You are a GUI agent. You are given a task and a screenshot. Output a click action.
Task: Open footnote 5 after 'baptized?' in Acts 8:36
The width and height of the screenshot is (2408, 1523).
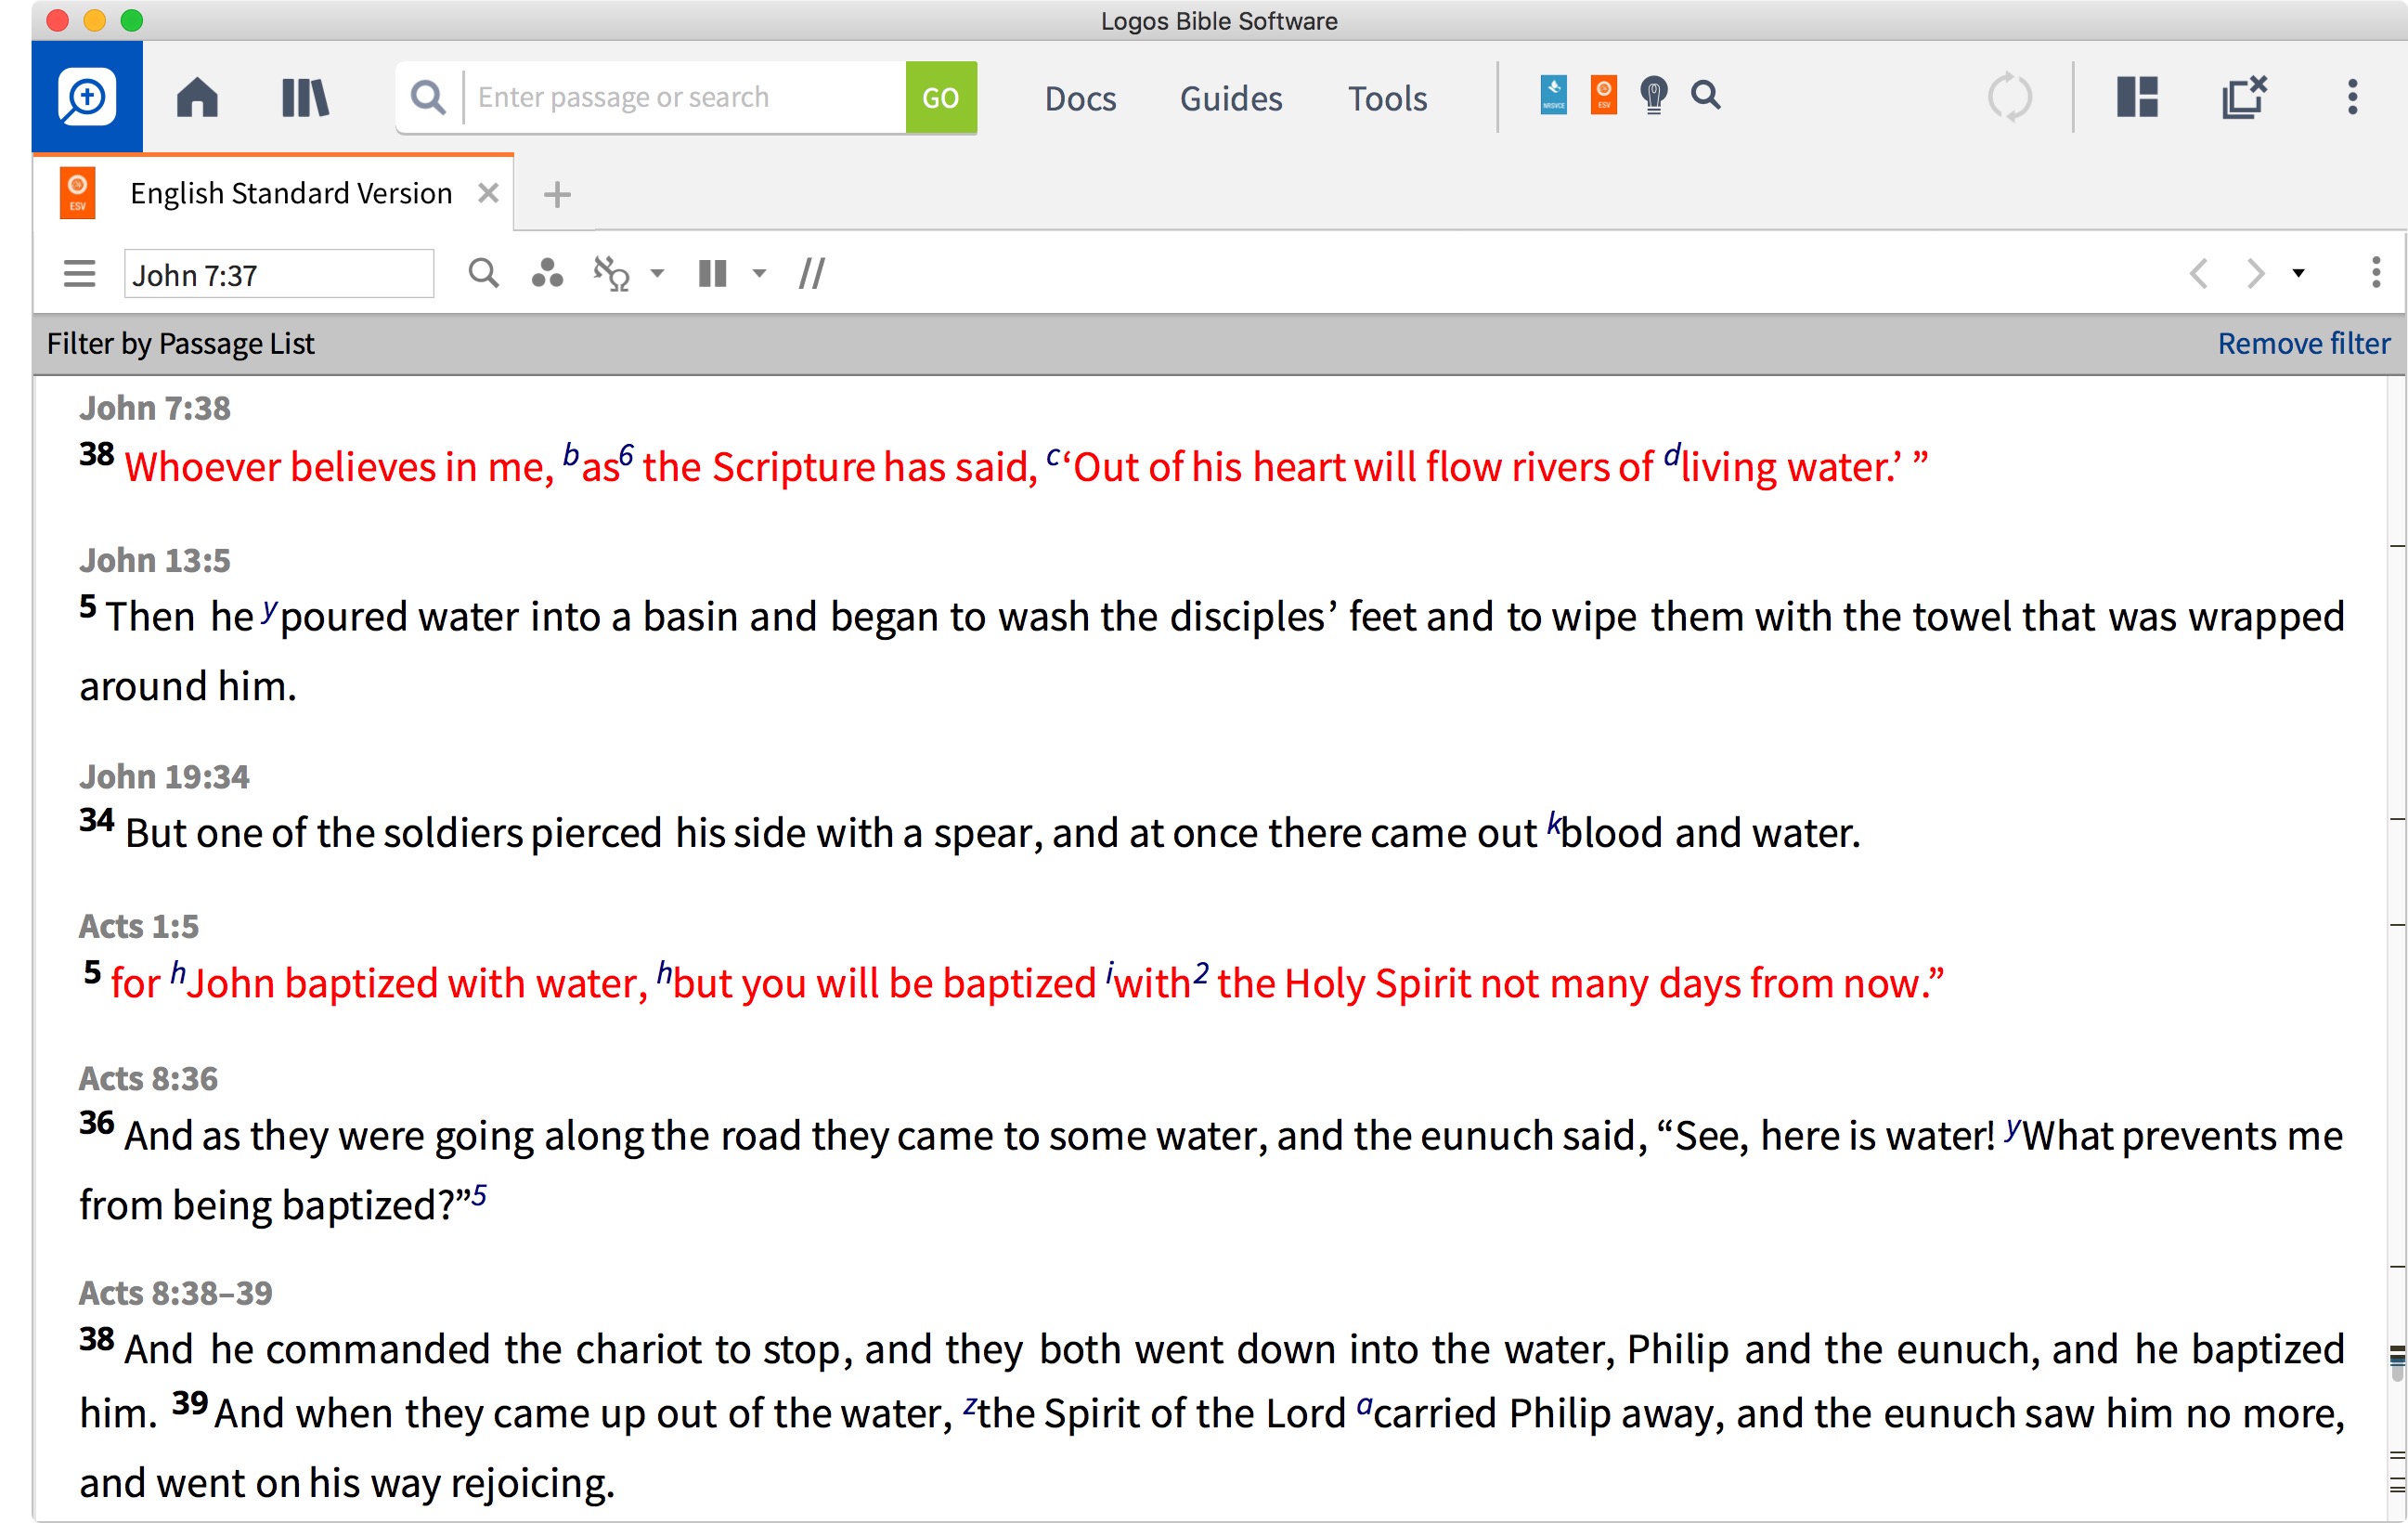pyautogui.click(x=479, y=1195)
